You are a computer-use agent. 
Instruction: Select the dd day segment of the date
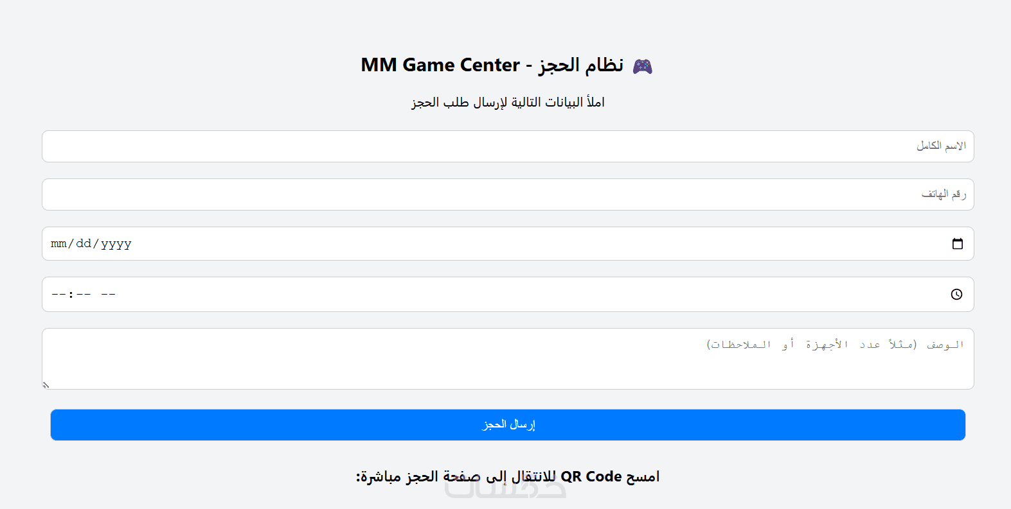tap(84, 244)
